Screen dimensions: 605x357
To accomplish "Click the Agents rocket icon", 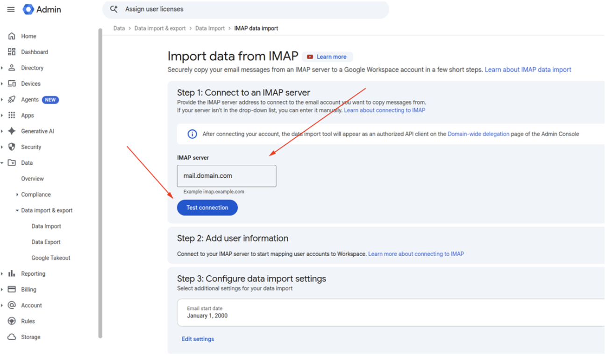I will pyautogui.click(x=12, y=99).
